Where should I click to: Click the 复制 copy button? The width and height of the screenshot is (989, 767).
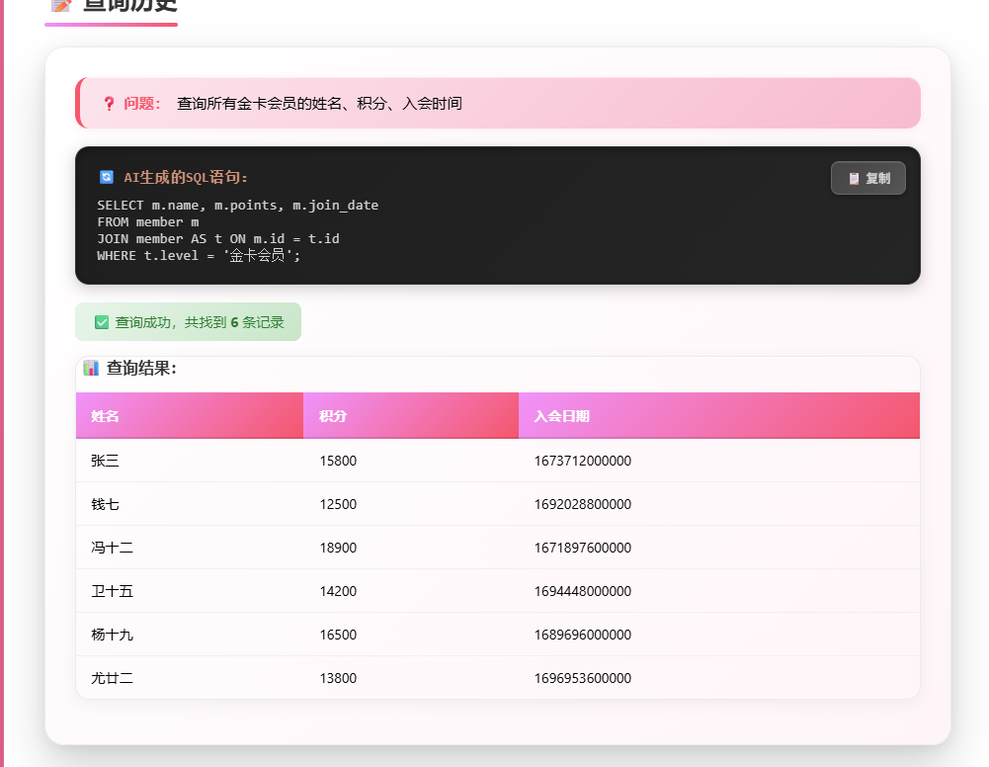point(867,178)
